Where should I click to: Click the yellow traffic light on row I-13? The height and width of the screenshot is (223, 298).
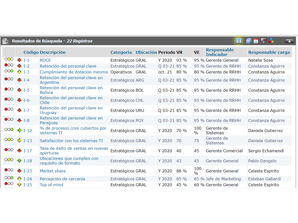(x=9, y=140)
